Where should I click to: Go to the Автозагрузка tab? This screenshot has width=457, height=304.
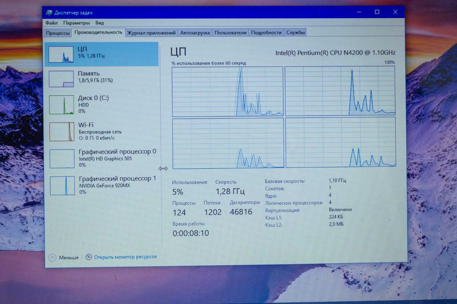pos(195,32)
